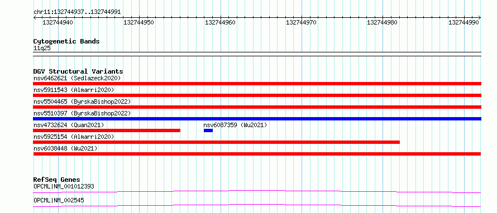The image size is (497, 213).
Task: Open gene label OPCML|NM_002545
Action: click(x=59, y=200)
